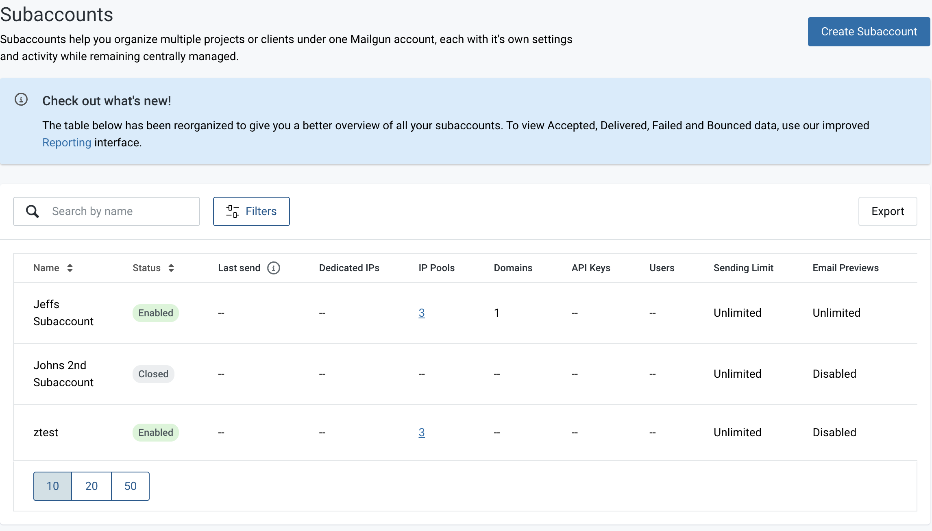The height and width of the screenshot is (531, 932).
Task: Click the Last send info icon
Action: [274, 268]
